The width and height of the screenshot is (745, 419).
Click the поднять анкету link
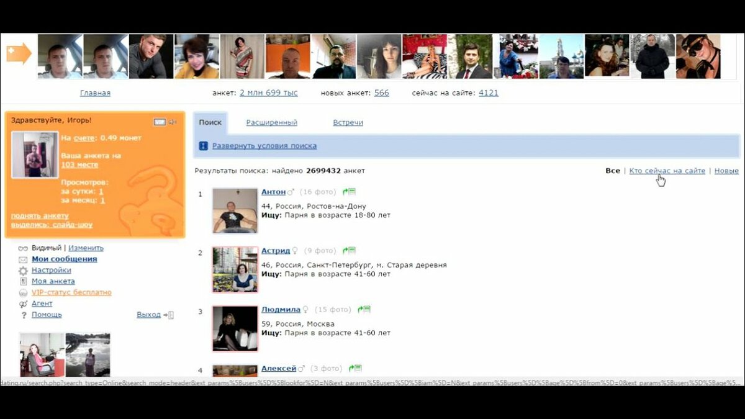40,216
